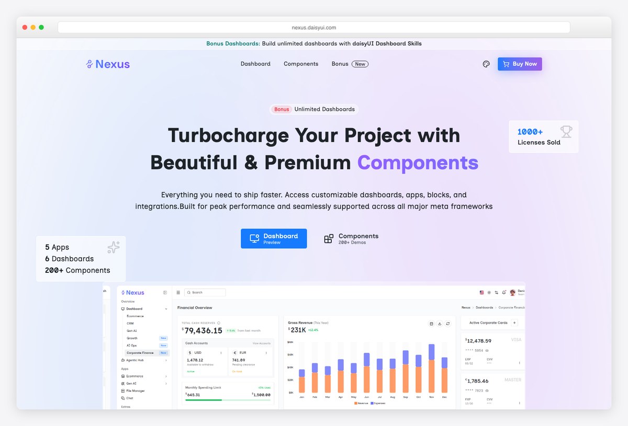Toggle the Revenue series in chart legend
This screenshot has width=628, height=426.
(362, 404)
